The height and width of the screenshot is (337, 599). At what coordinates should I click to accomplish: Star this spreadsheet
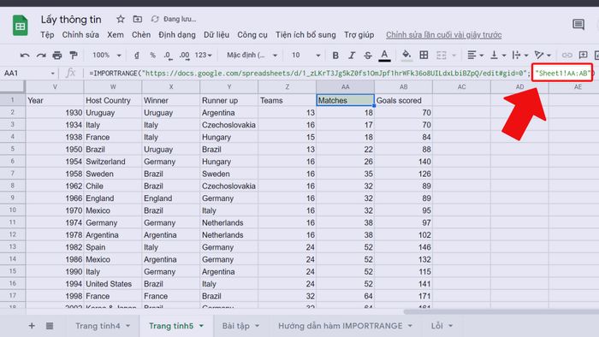click(121, 19)
